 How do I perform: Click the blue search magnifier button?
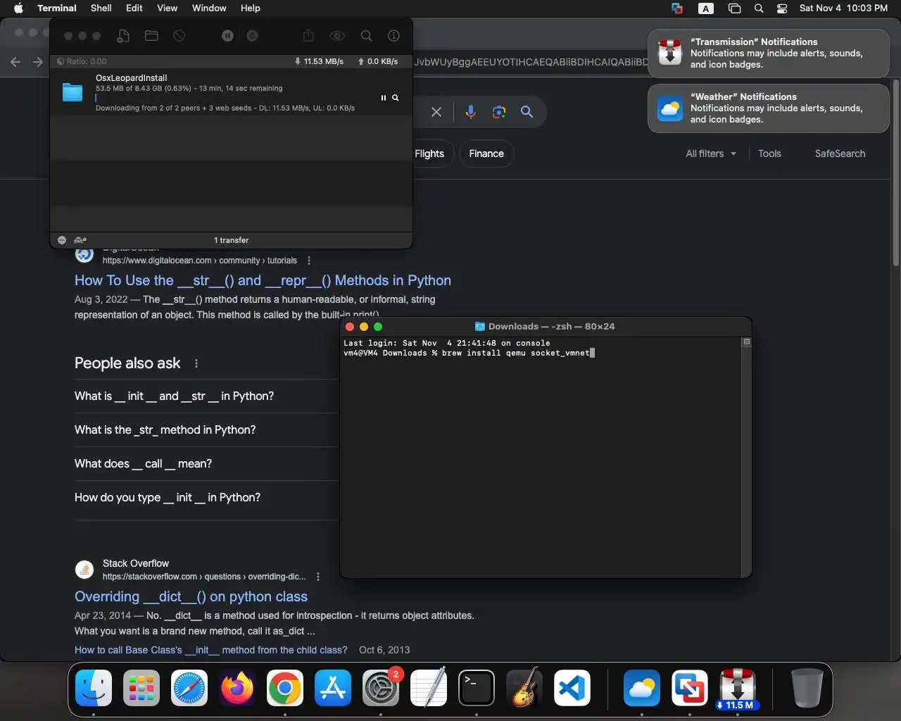tap(527, 112)
